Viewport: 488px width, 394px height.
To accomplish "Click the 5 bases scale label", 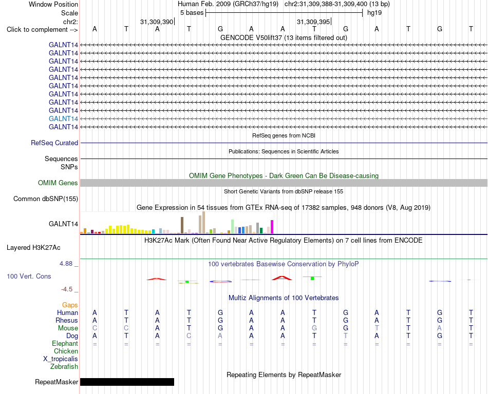I will coord(192,13).
